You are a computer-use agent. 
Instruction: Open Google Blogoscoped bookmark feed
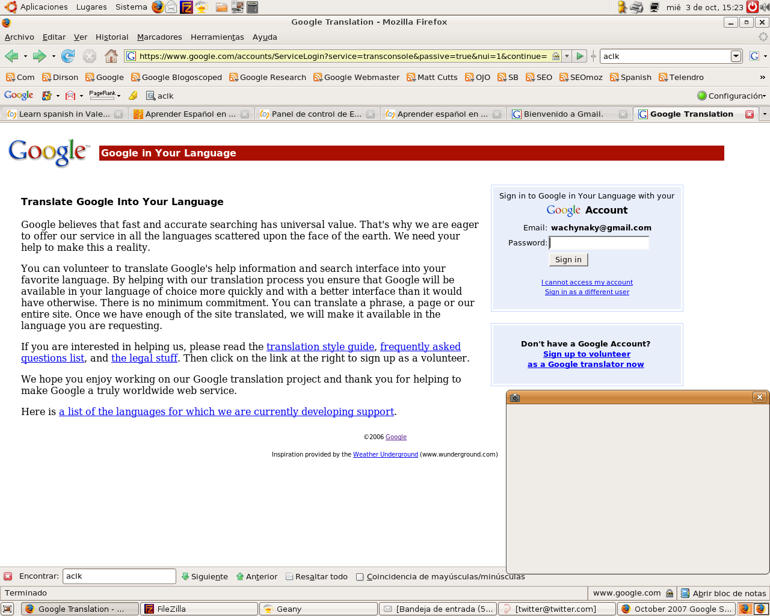tap(176, 77)
